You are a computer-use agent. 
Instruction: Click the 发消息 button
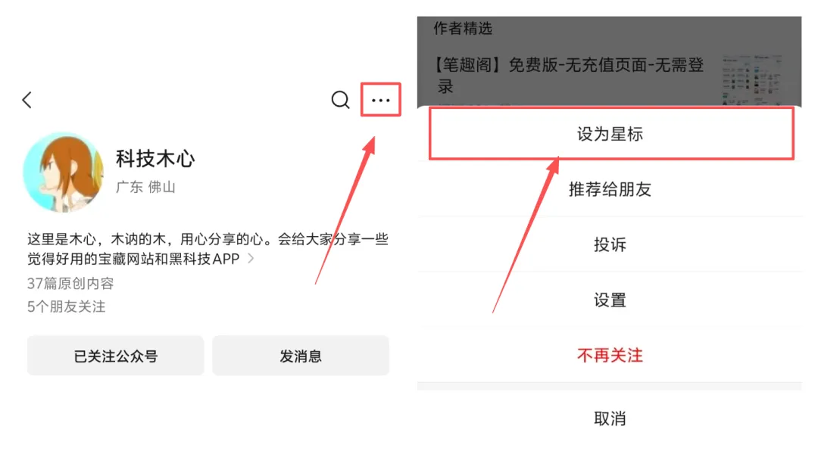[301, 356]
